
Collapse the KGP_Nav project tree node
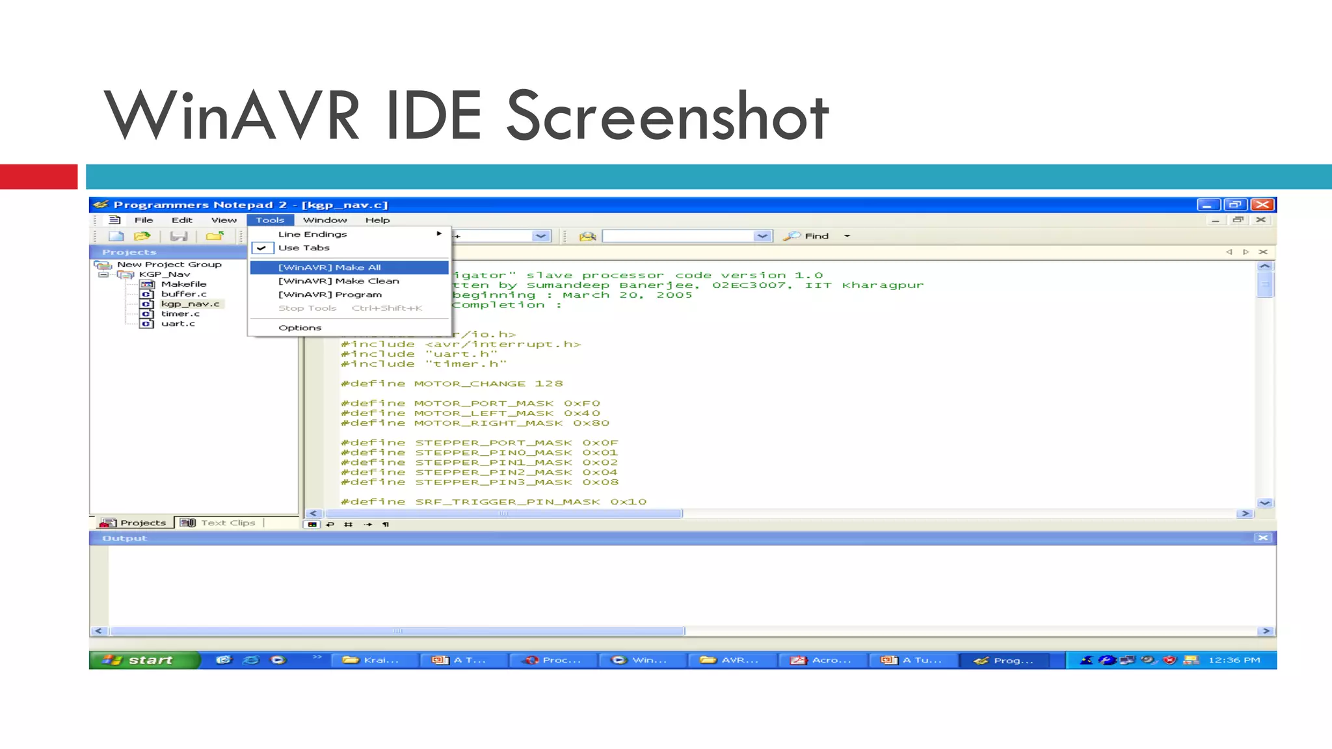tap(103, 274)
